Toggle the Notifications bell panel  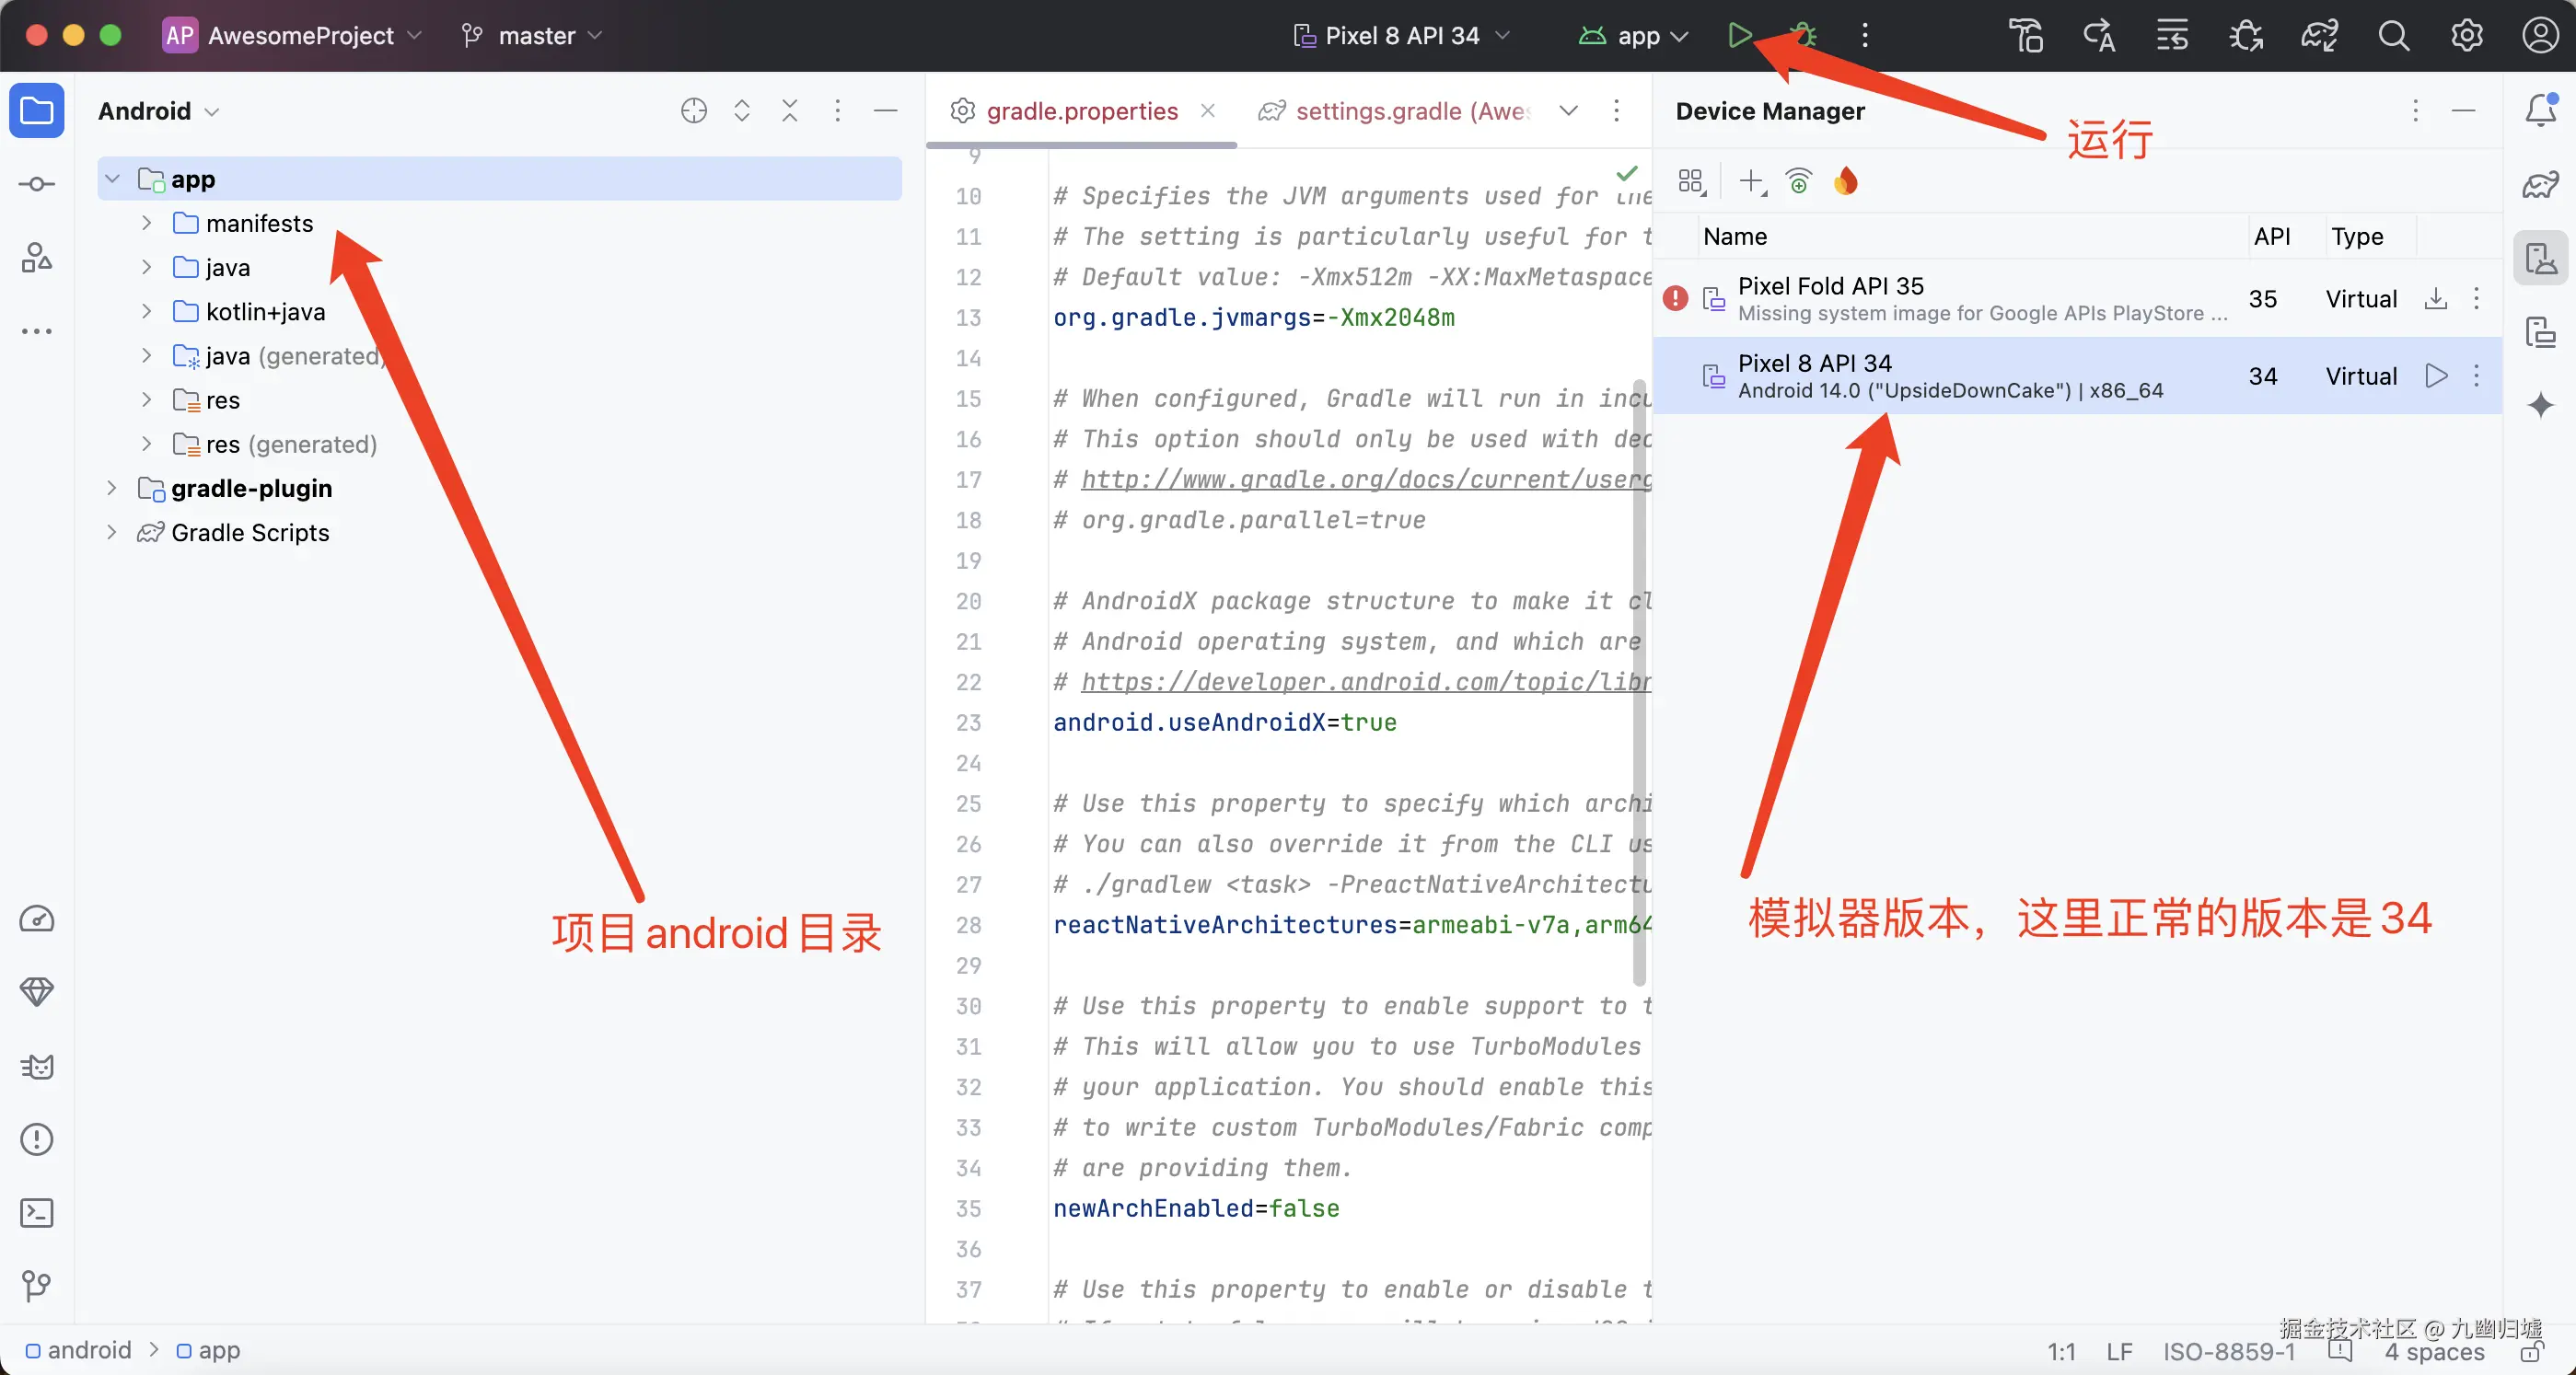[x=2540, y=110]
